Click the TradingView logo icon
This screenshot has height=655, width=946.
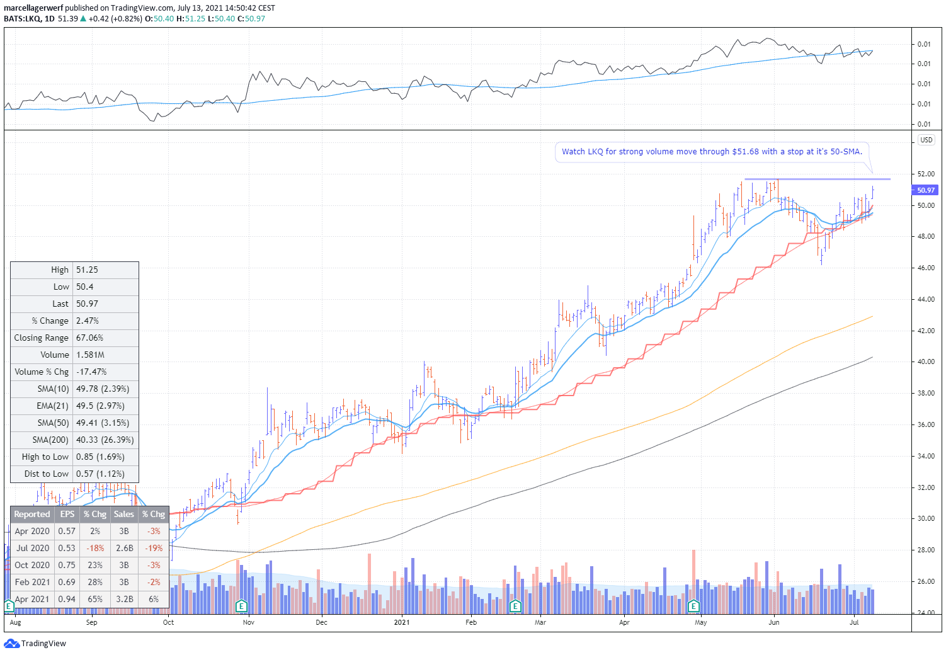[x=11, y=643]
